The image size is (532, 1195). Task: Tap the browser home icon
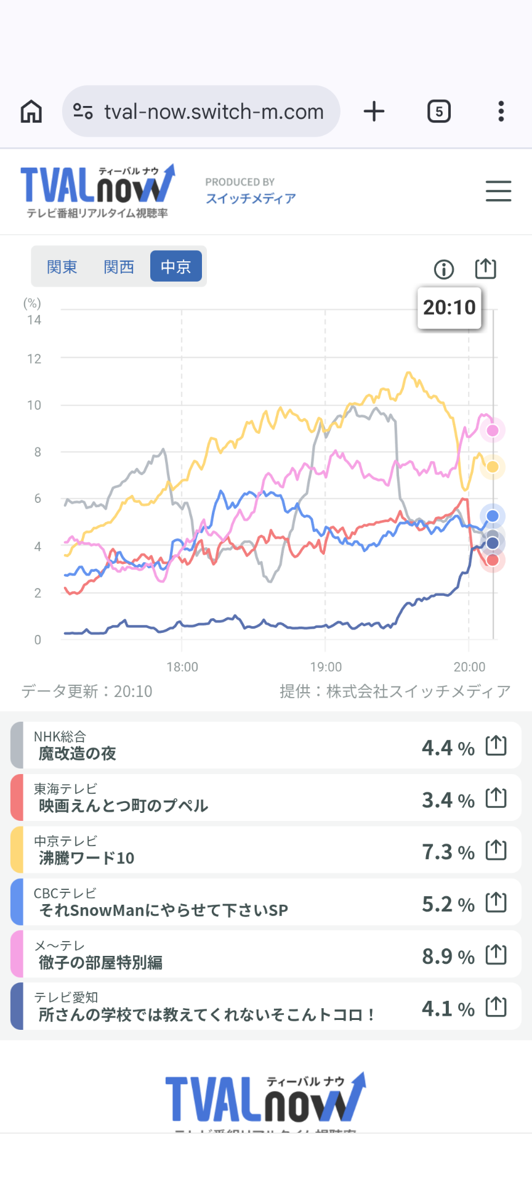[31, 112]
